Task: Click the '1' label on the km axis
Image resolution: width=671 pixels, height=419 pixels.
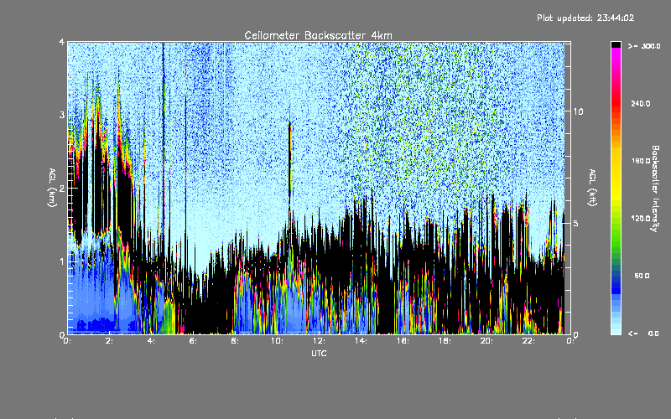Action: point(62,261)
